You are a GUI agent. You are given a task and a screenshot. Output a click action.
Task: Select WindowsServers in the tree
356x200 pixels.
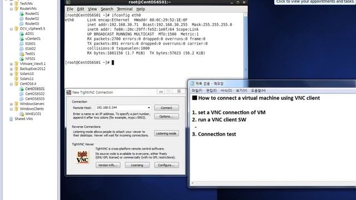click(x=32, y=104)
